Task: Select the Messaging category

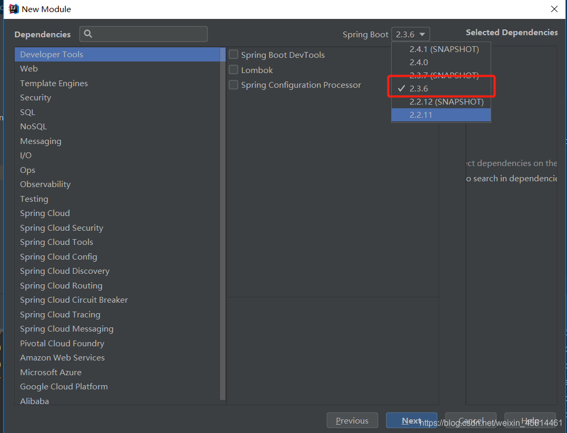Action: pos(117,141)
